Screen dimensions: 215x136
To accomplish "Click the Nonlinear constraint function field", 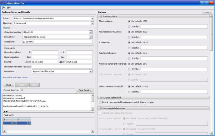I will (x=62, y=67).
